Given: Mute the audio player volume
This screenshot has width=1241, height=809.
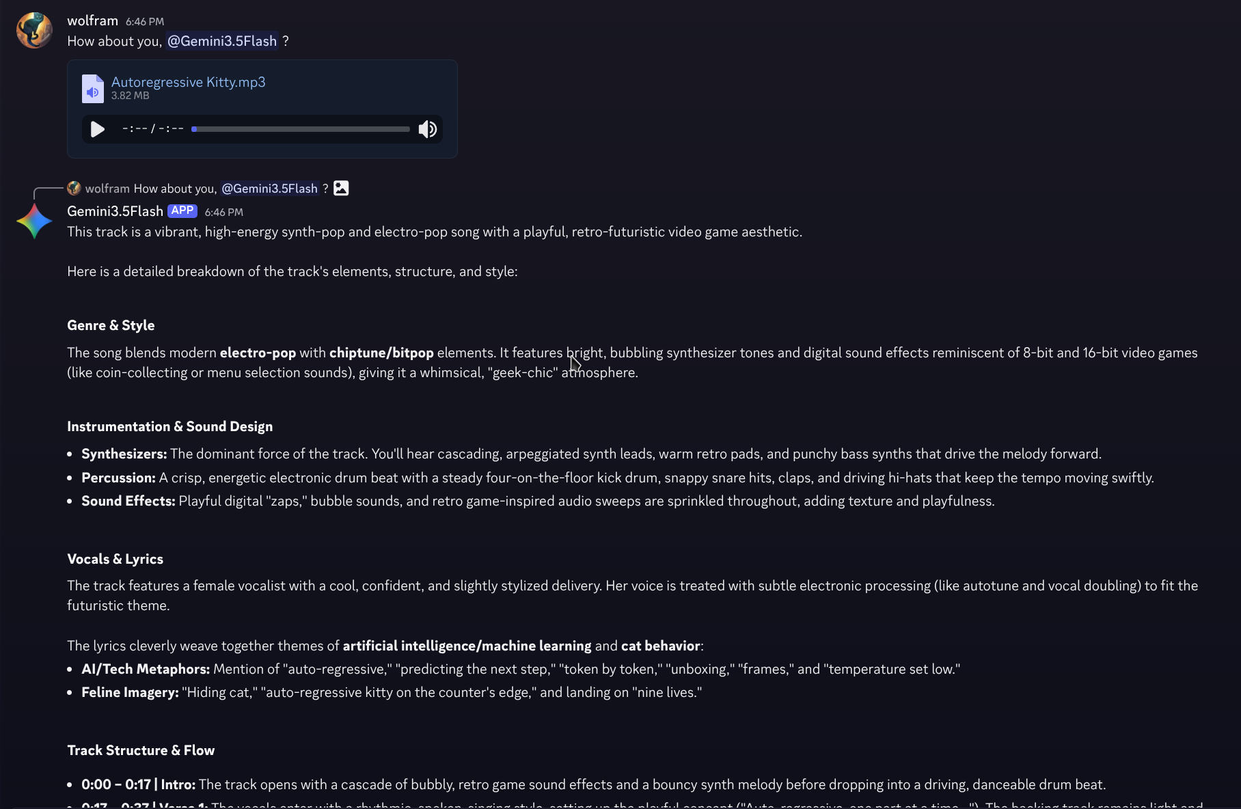Looking at the screenshot, I should point(428,129).
